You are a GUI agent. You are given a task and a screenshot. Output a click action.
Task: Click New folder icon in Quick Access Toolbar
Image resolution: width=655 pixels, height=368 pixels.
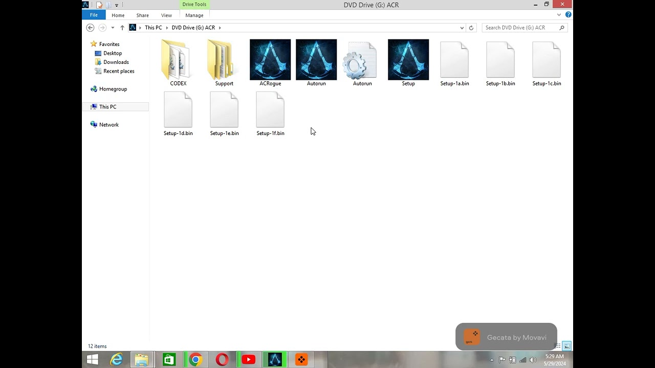coord(108,5)
